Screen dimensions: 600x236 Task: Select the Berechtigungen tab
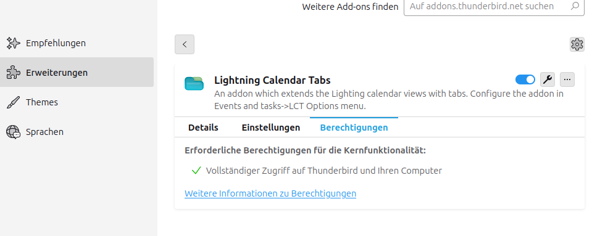[x=354, y=128]
